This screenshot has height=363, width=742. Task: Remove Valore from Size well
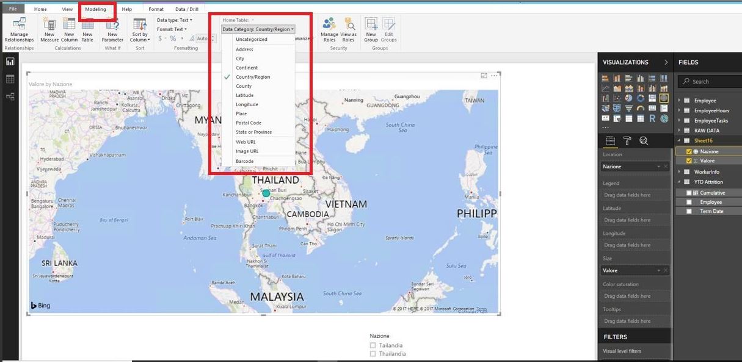pyautogui.click(x=666, y=270)
